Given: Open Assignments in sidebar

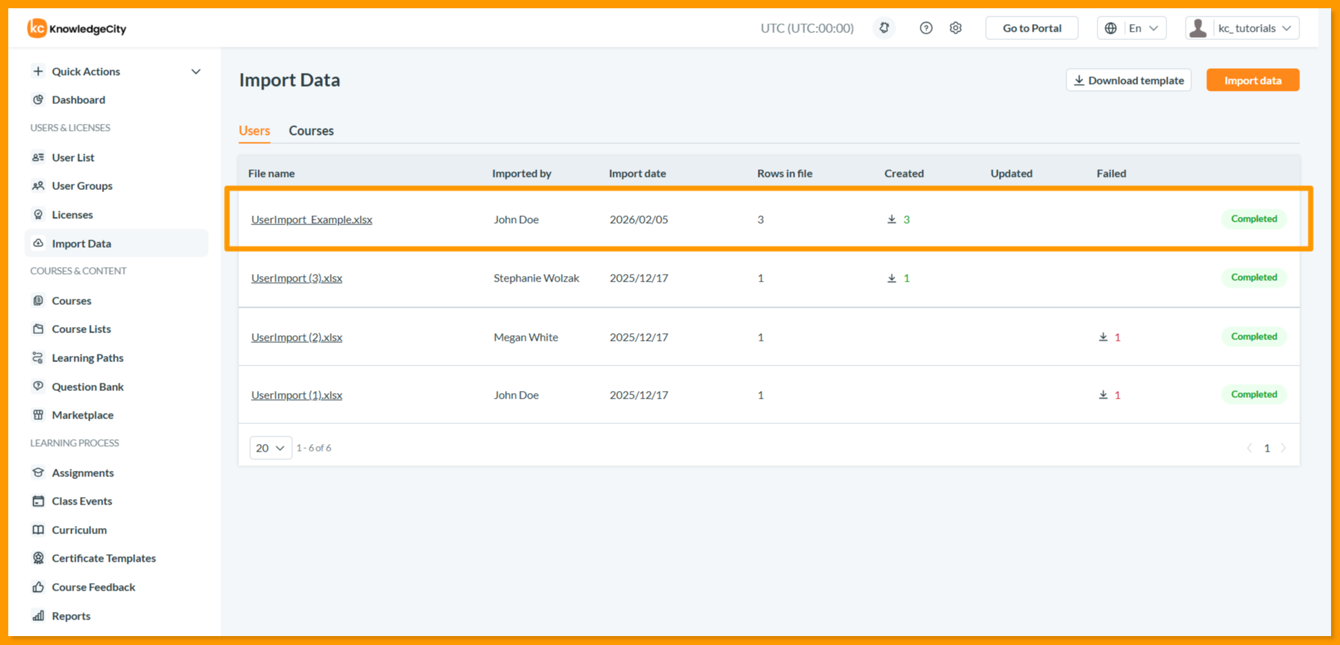Looking at the screenshot, I should click(x=83, y=473).
